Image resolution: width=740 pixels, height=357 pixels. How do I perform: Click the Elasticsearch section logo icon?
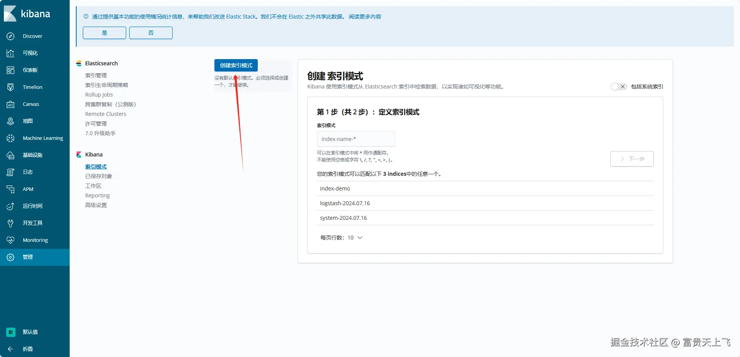tap(79, 63)
